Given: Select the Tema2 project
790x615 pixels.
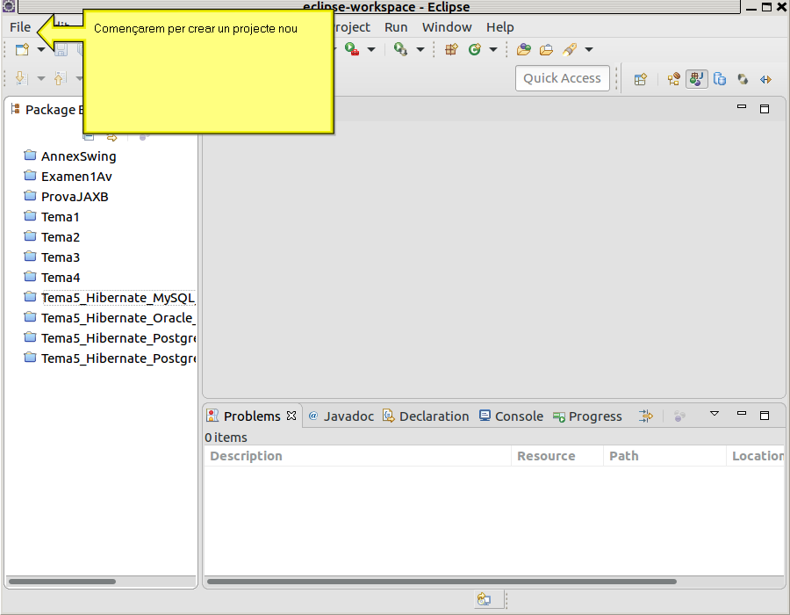Looking at the screenshot, I should pyautogui.click(x=52, y=237).
